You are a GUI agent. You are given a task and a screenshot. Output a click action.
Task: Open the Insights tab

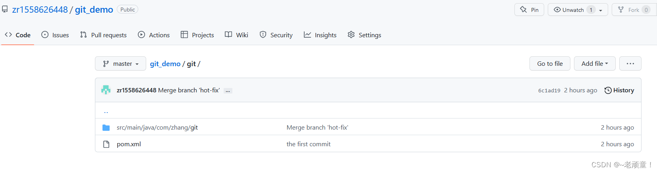pos(320,35)
